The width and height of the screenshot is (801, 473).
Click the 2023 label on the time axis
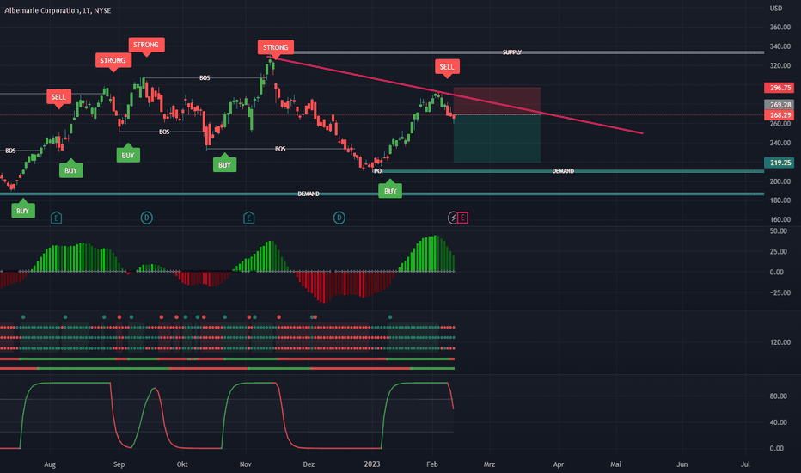[372, 464]
